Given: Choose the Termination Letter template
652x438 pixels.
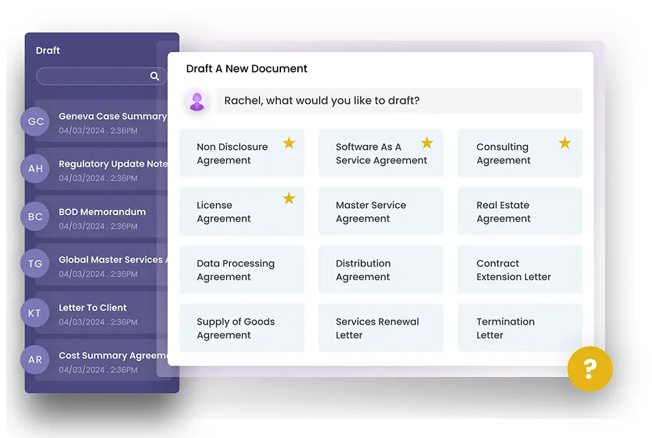Looking at the screenshot, I should [x=520, y=327].
